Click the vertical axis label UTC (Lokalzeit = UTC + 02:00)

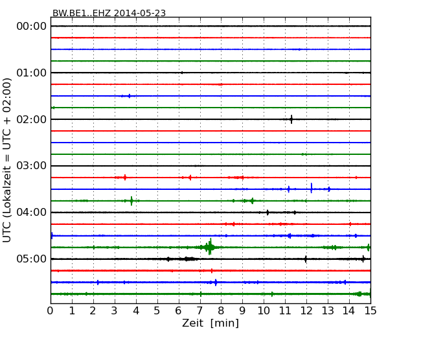coord(7,160)
